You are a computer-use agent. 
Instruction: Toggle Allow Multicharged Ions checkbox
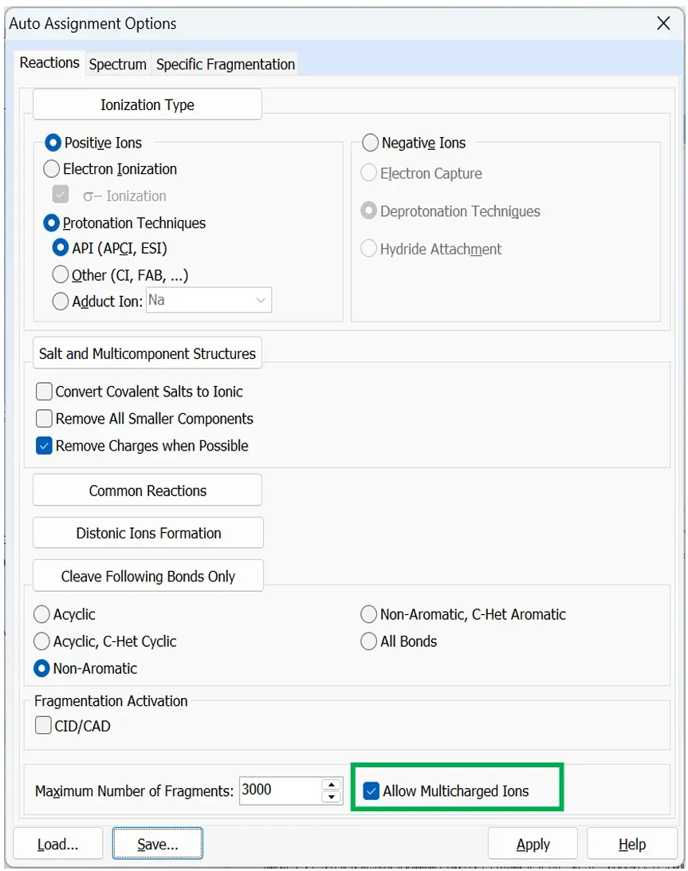[x=371, y=790]
